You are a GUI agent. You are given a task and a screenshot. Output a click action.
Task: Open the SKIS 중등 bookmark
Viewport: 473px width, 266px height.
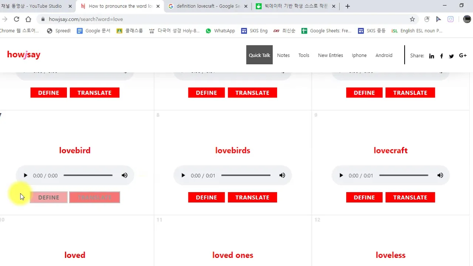[371, 31]
